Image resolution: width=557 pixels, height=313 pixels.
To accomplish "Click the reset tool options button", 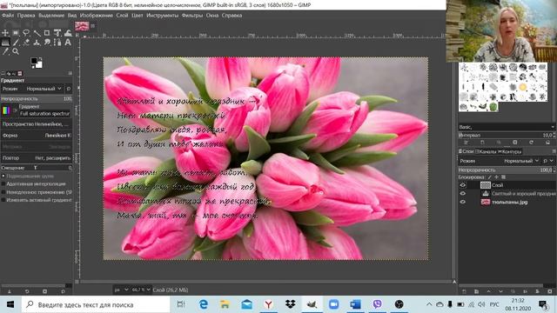I will (x=63, y=291).
